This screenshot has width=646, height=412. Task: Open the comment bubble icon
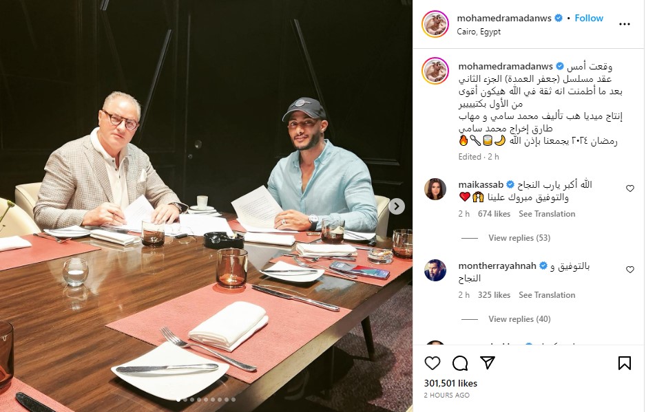pyautogui.click(x=460, y=363)
